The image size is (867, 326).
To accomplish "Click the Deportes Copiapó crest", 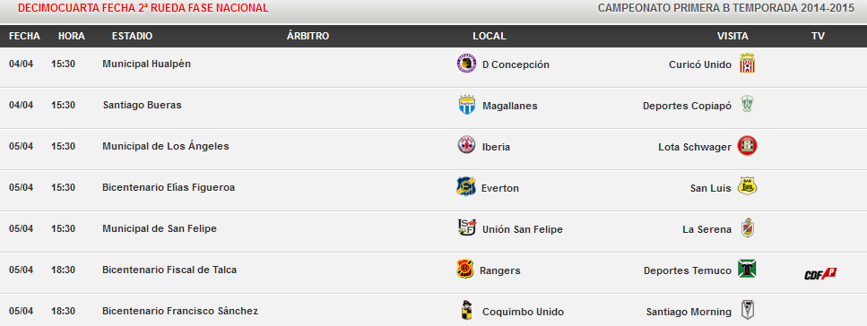I will tap(747, 105).
